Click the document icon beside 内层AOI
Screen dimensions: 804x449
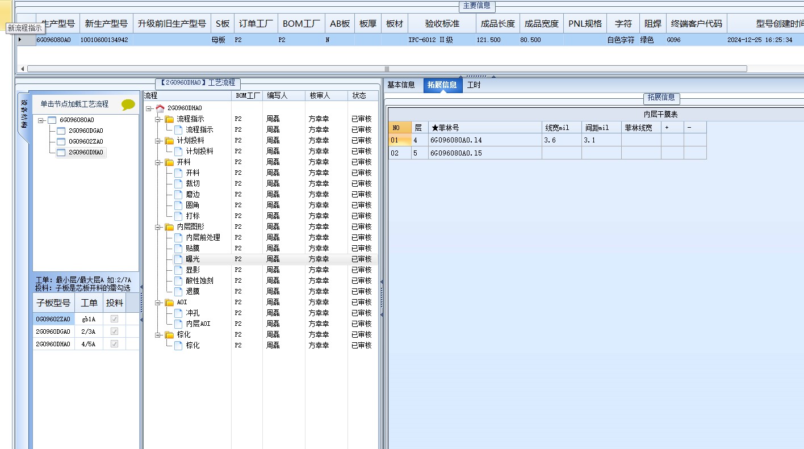coord(178,324)
